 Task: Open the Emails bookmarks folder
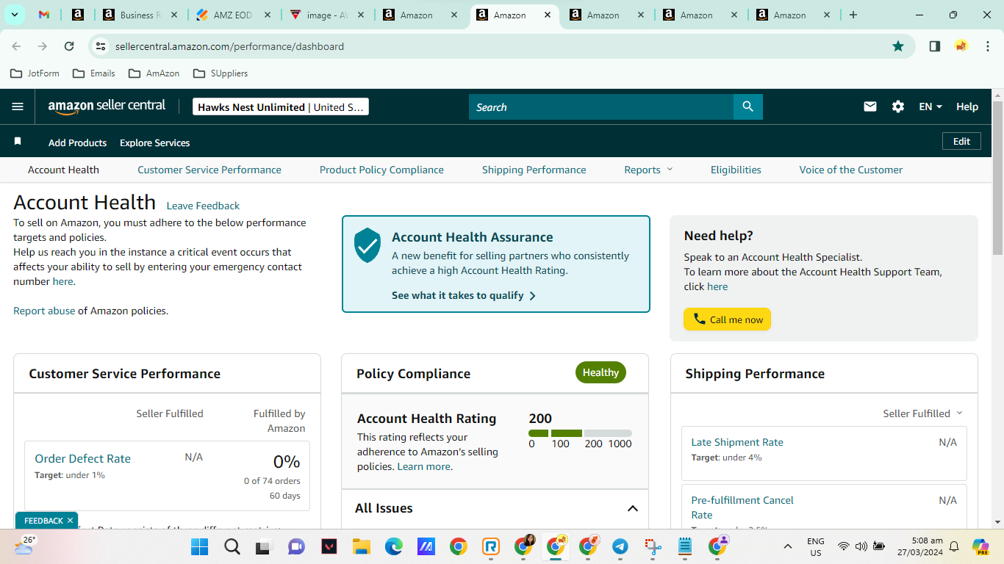(x=93, y=73)
